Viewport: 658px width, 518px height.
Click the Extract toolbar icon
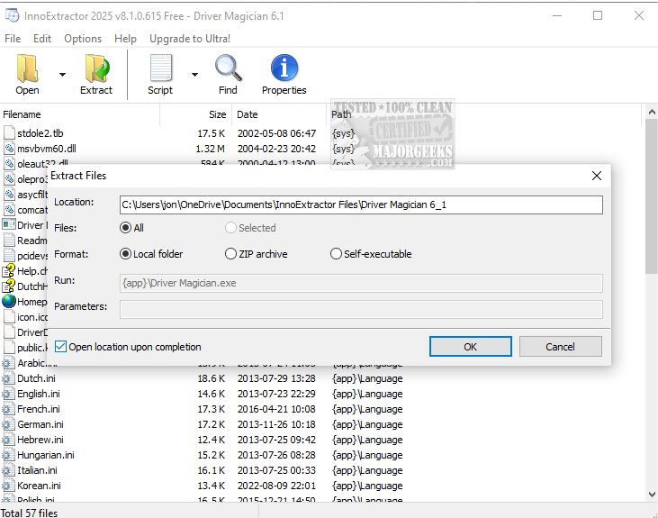click(97, 68)
